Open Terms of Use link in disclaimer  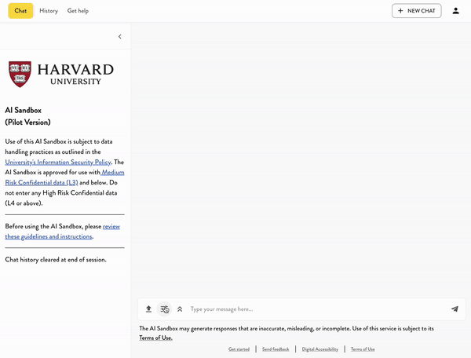[x=155, y=338]
